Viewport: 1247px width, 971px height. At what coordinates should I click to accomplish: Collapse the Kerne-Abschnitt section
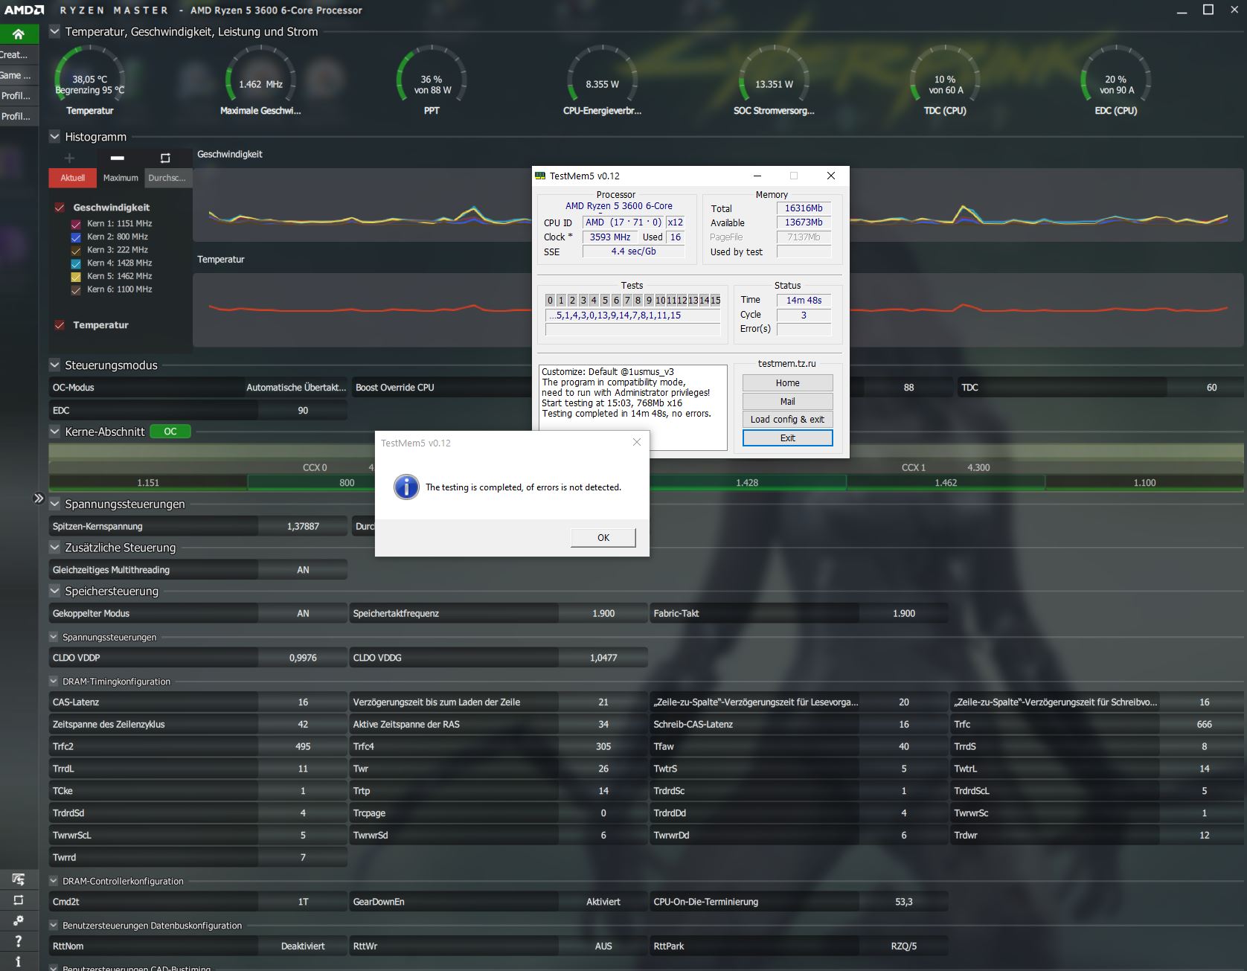(54, 432)
